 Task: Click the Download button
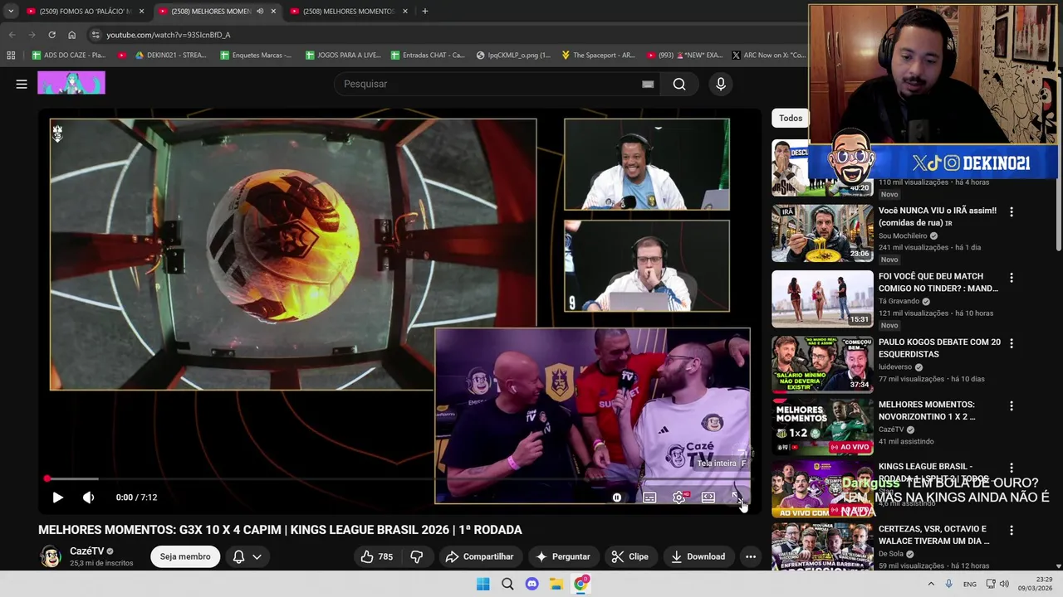pos(698,556)
